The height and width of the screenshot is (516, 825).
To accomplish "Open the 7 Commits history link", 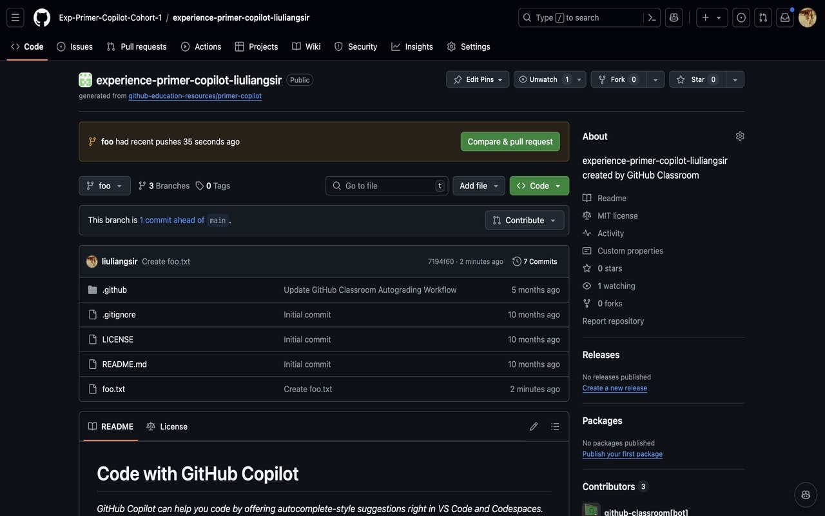I will [x=535, y=261].
